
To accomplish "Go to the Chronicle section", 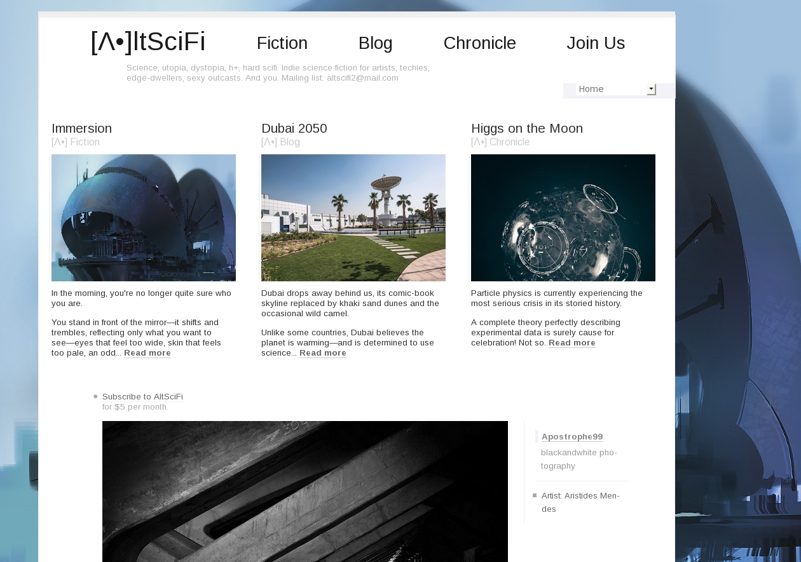I will (480, 43).
